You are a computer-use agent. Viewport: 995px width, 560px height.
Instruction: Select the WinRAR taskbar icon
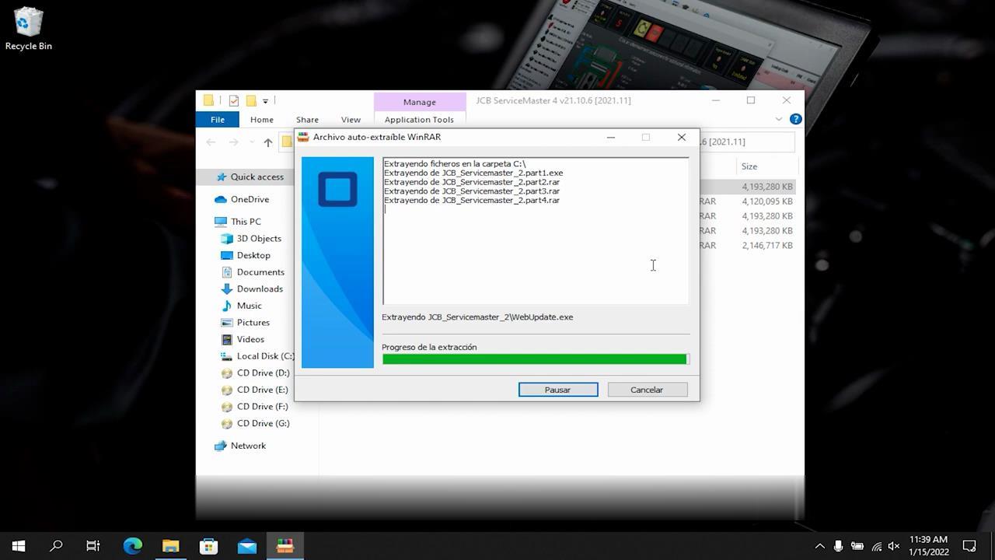285,546
